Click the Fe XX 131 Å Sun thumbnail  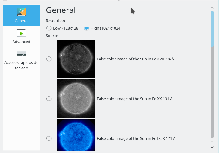coord(76,99)
